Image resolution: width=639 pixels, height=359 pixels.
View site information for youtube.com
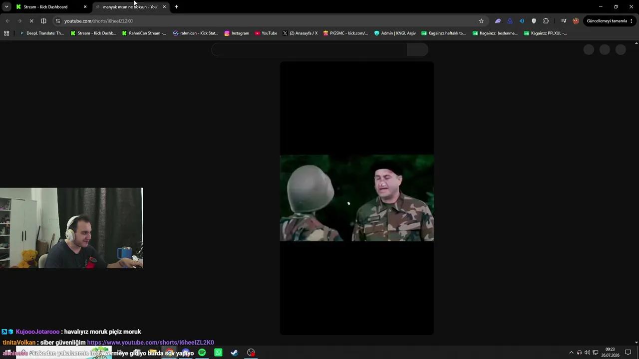pyautogui.click(x=58, y=21)
